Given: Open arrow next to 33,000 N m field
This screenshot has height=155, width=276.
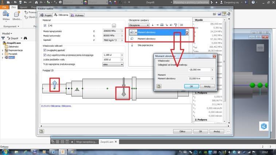Looking at the screenshot, I should (212, 79).
